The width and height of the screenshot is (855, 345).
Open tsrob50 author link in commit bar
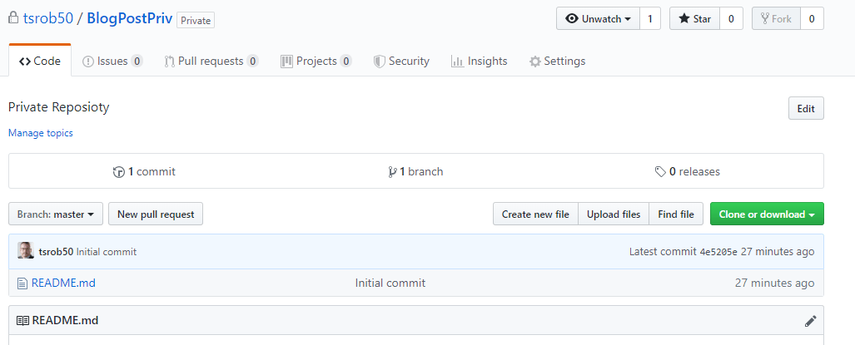(x=56, y=252)
